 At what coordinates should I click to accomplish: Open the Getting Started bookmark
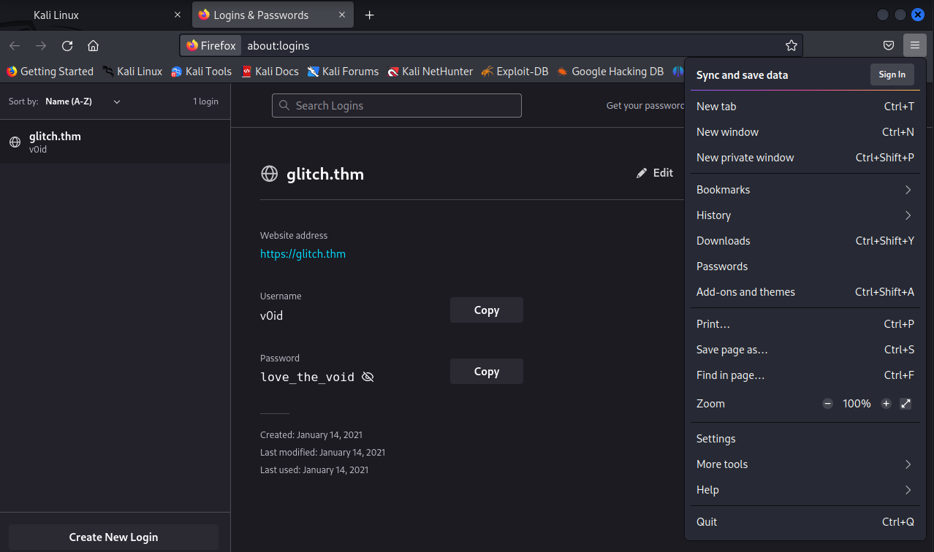tap(50, 71)
